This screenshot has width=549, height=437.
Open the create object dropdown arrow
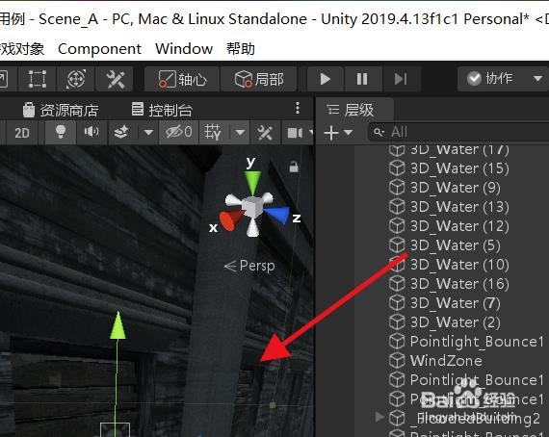(x=348, y=133)
